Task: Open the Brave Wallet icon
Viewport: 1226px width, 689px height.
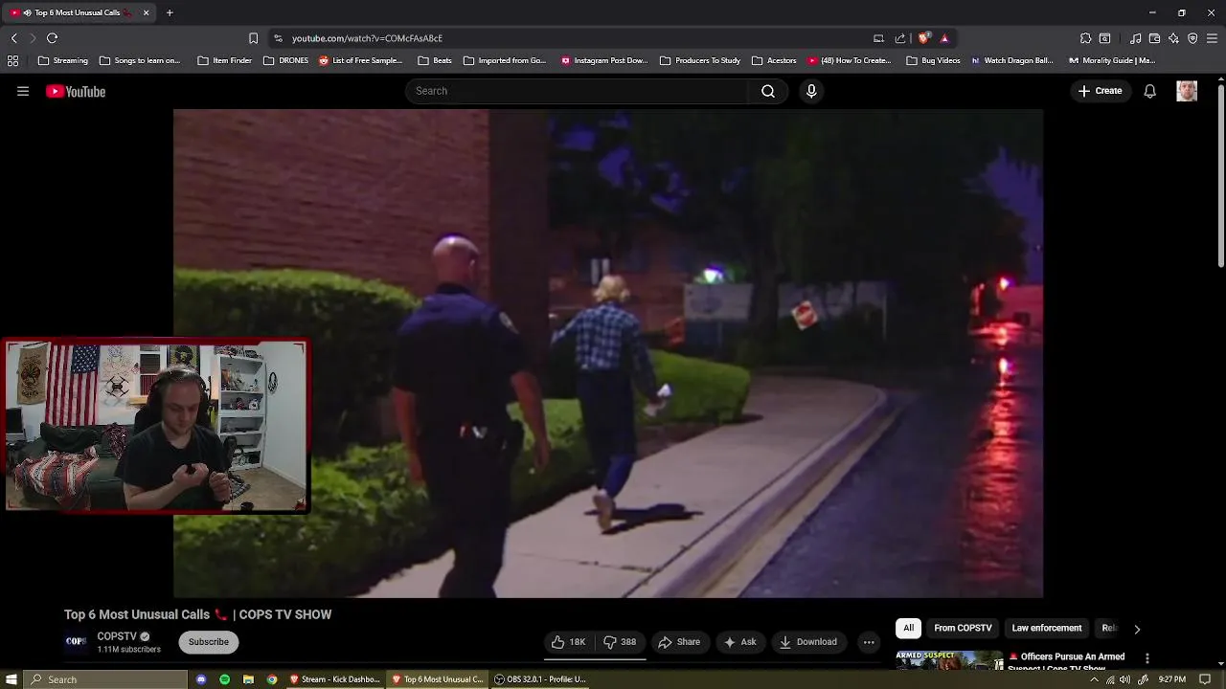Action: (x=1154, y=38)
